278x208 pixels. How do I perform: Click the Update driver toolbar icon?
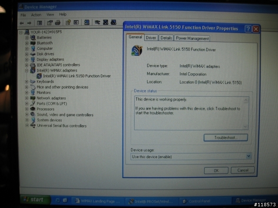97,22
